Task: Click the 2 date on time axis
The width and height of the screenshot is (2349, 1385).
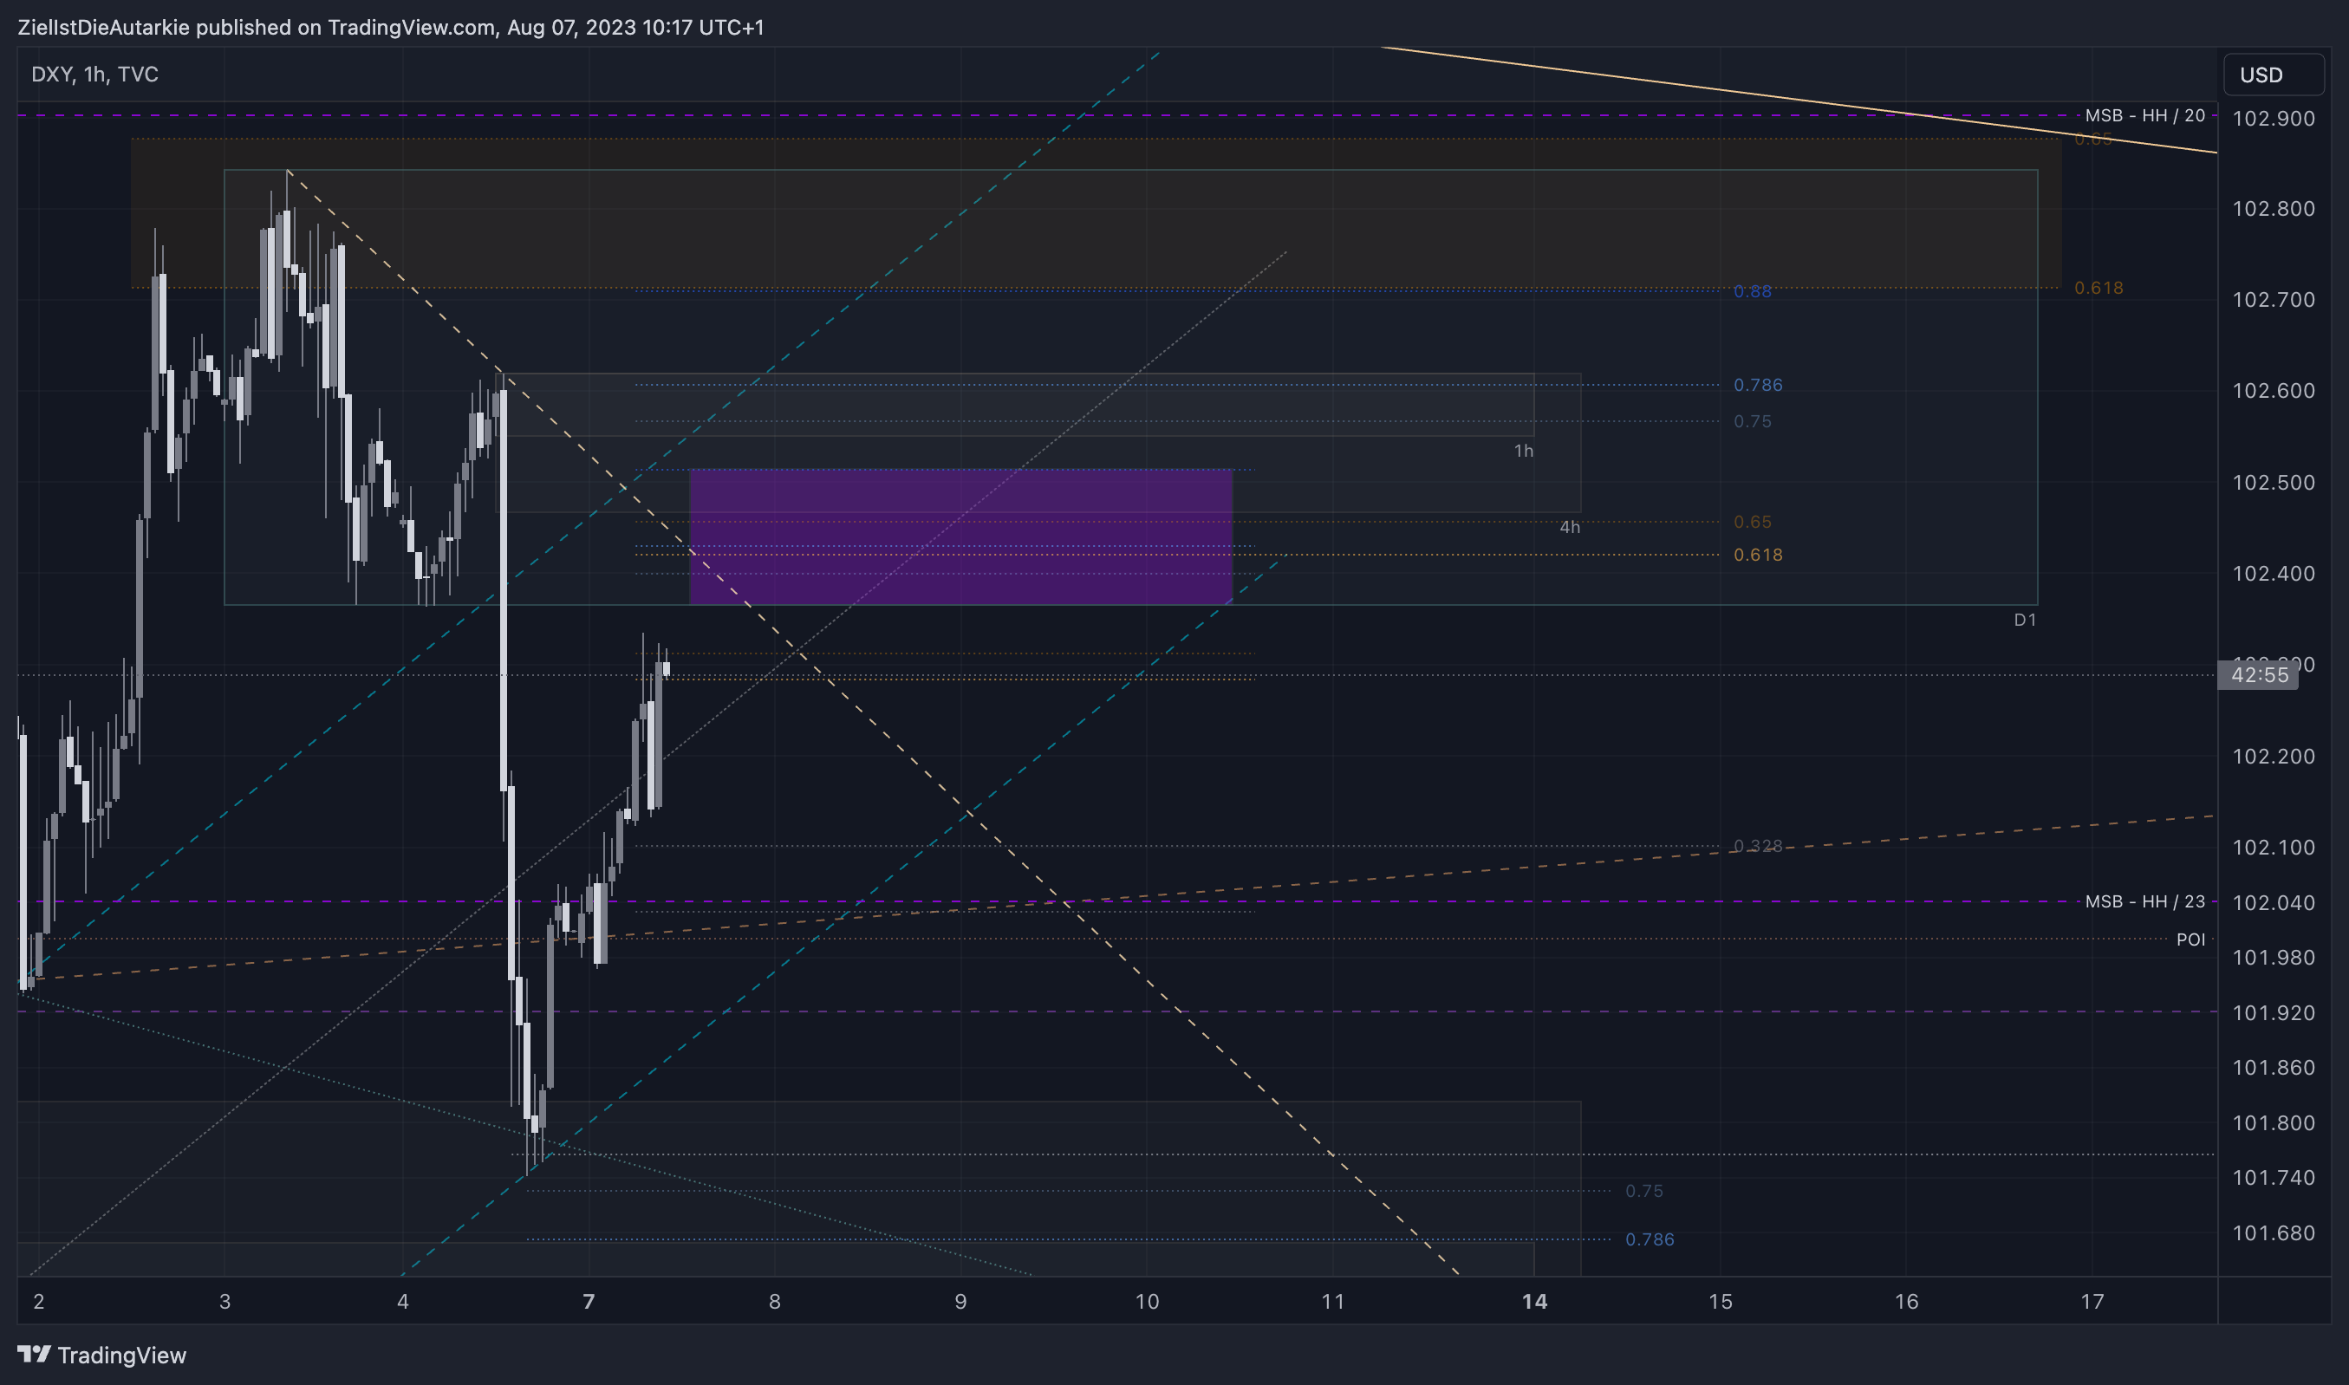Action: tap(38, 1301)
